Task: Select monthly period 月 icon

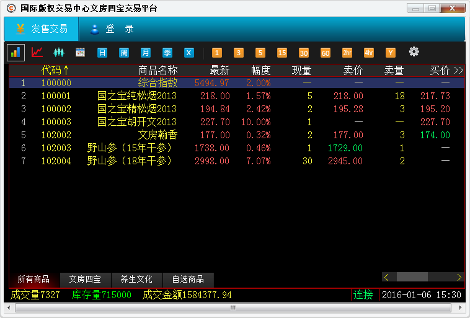Action: (146, 53)
